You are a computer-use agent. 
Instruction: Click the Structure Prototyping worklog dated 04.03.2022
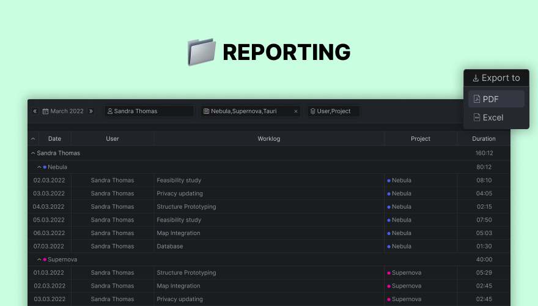pyautogui.click(x=186, y=207)
